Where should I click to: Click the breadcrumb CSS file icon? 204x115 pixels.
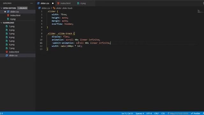tap(40, 8)
